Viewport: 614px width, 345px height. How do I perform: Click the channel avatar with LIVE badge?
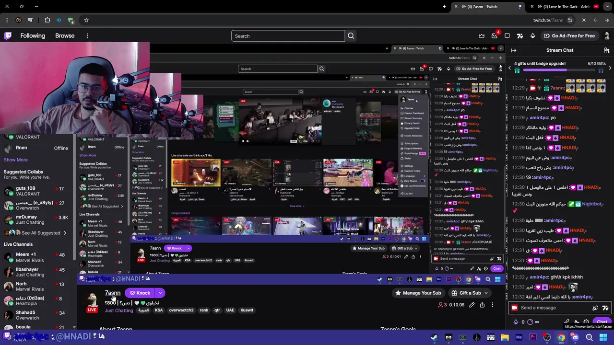point(92,302)
